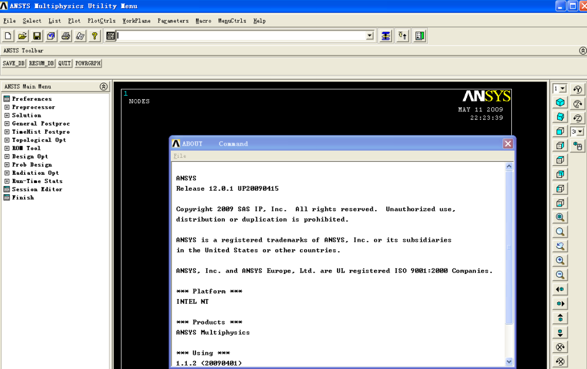This screenshot has width=587, height=369.
Task: Open the command input history dropdown
Action: coord(370,36)
